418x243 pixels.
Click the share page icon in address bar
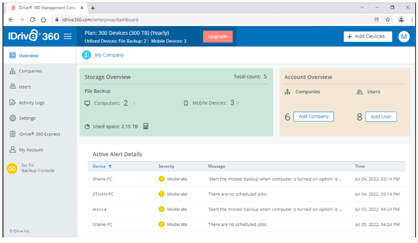click(x=376, y=19)
